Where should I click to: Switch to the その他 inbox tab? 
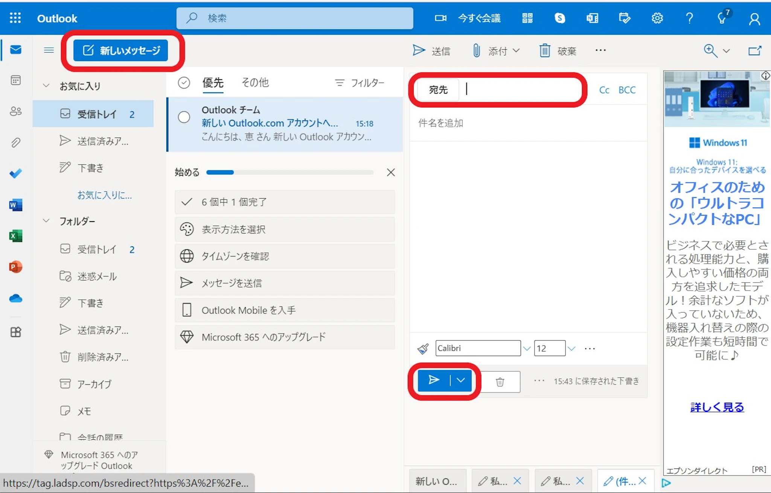pos(255,82)
